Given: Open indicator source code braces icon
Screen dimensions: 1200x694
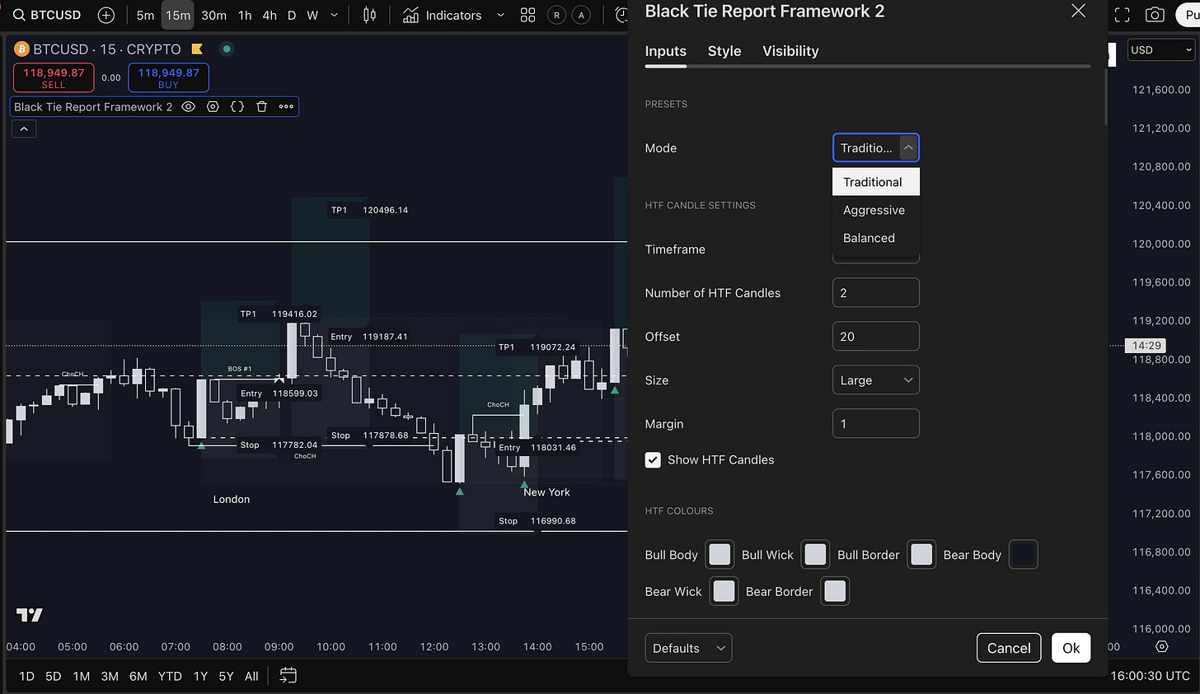Looking at the screenshot, I should click(237, 106).
